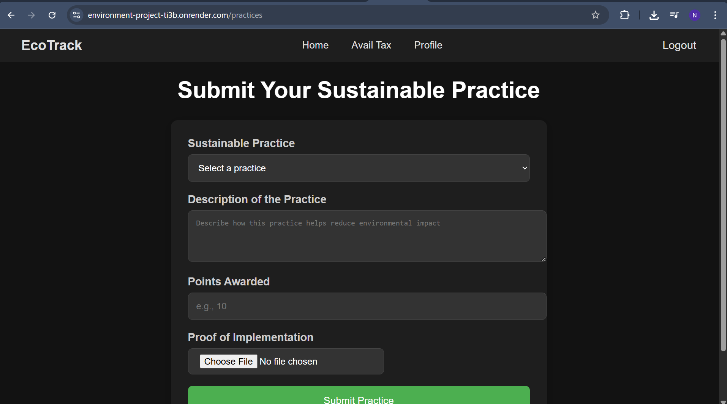The image size is (727, 404).
Task: Open media controls icon in toolbar
Action: [674, 15]
